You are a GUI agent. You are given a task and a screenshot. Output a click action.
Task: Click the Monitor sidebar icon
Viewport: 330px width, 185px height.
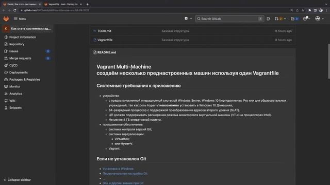pyautogui.click(x=6, y=86)
